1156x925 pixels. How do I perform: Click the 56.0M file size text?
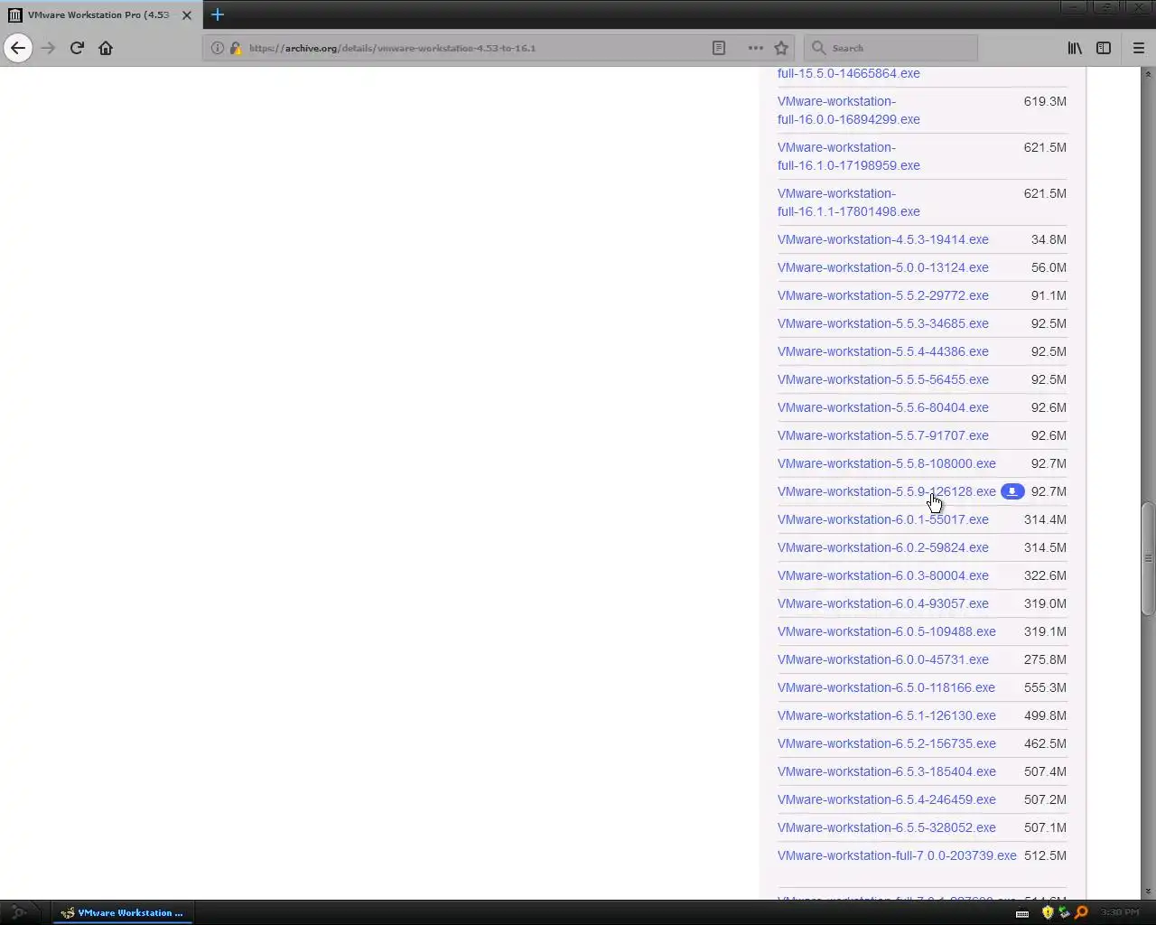click(1049, 267)
